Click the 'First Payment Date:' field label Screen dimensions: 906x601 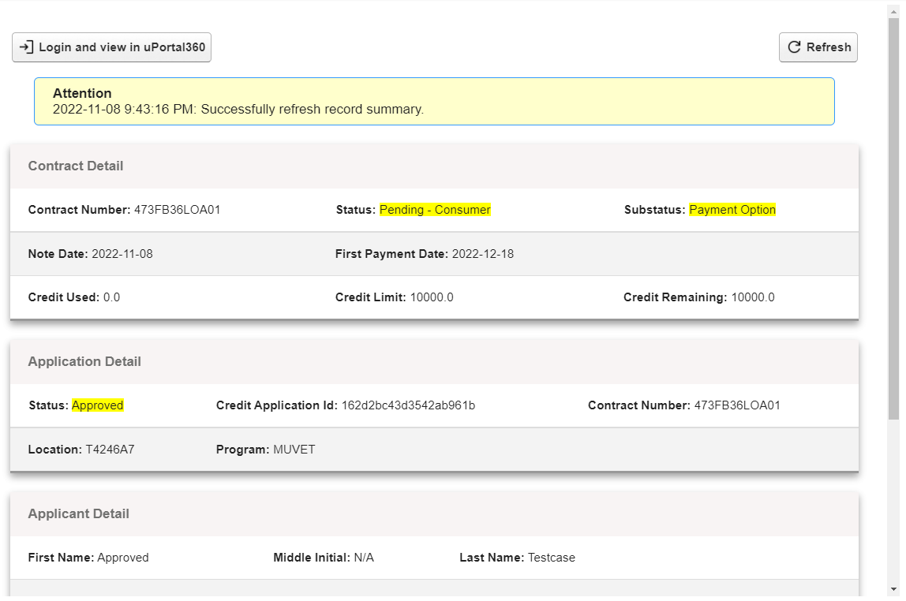point(391,254)
